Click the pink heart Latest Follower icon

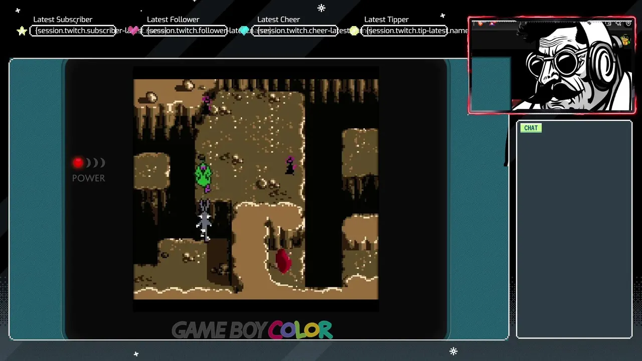point(133,31)
